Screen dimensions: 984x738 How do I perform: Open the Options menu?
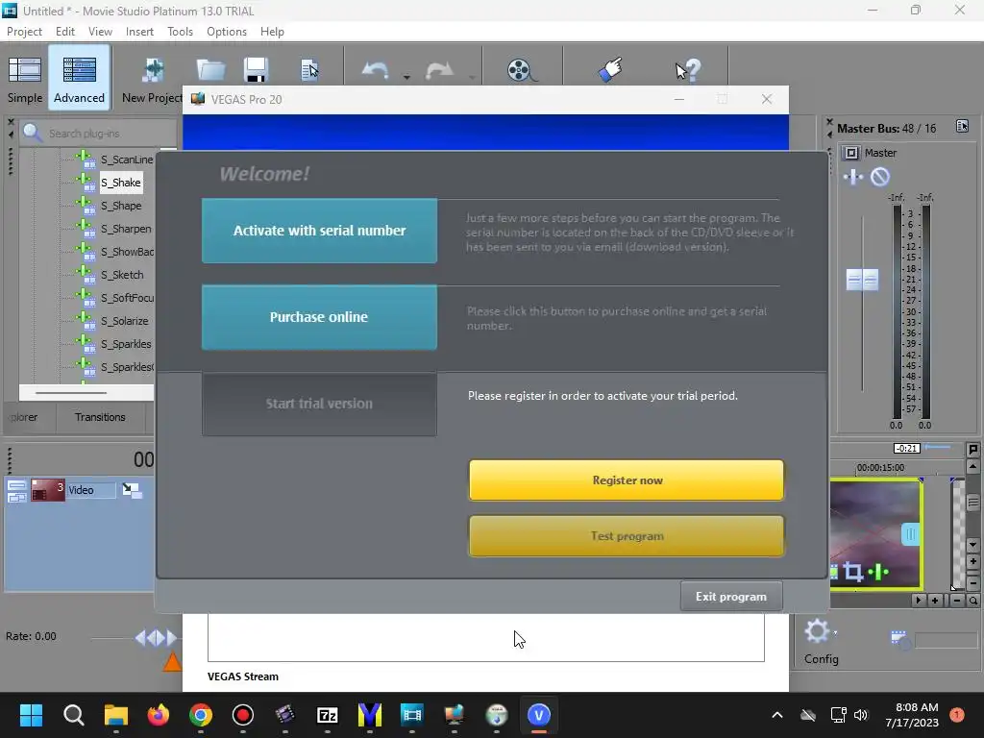(227, 32)
